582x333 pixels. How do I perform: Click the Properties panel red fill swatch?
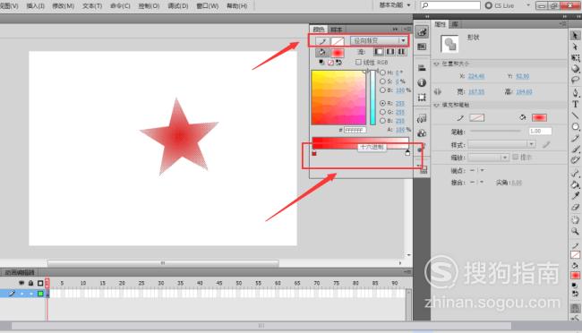click(x=539, y=118)
